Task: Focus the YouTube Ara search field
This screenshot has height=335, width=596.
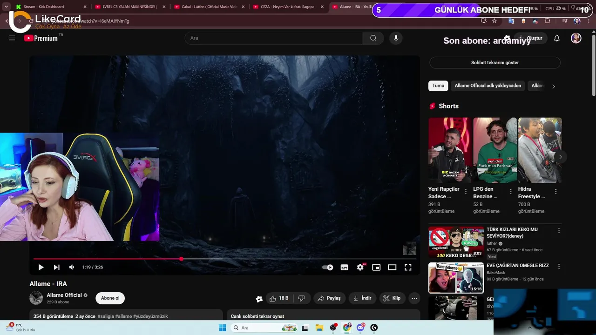Action: pyautogui.click(x=274, y=38)
